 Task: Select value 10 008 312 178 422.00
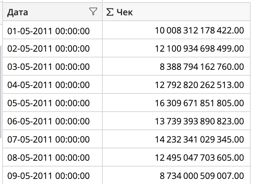click(199, 31)
